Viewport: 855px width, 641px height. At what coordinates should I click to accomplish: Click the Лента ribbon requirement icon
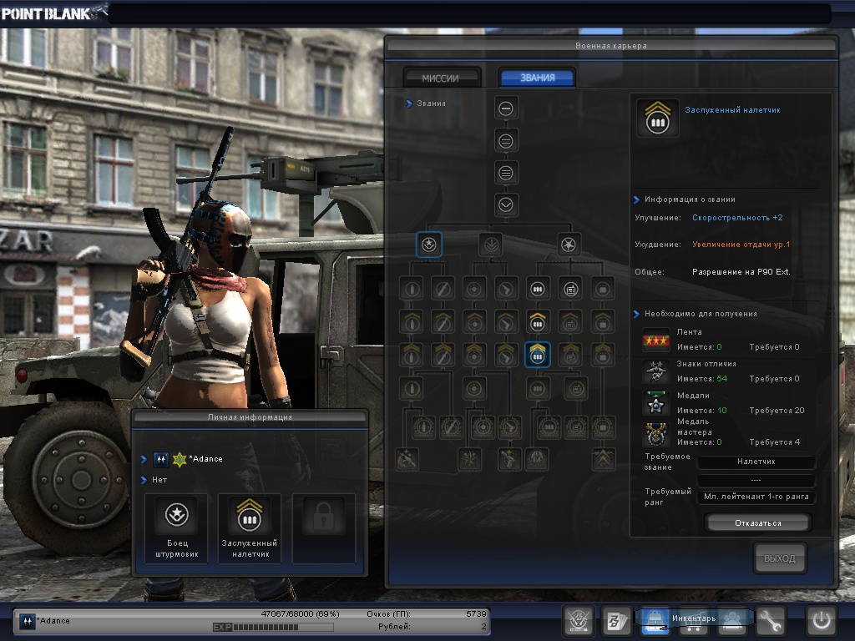pyautogui.click(x=655, y=341)
